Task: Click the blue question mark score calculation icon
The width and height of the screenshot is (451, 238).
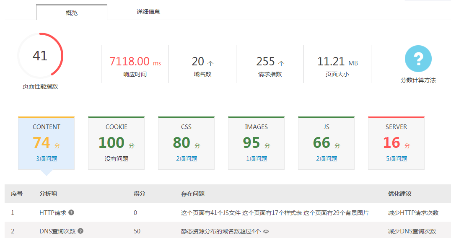Action: [x=418, y=59]
